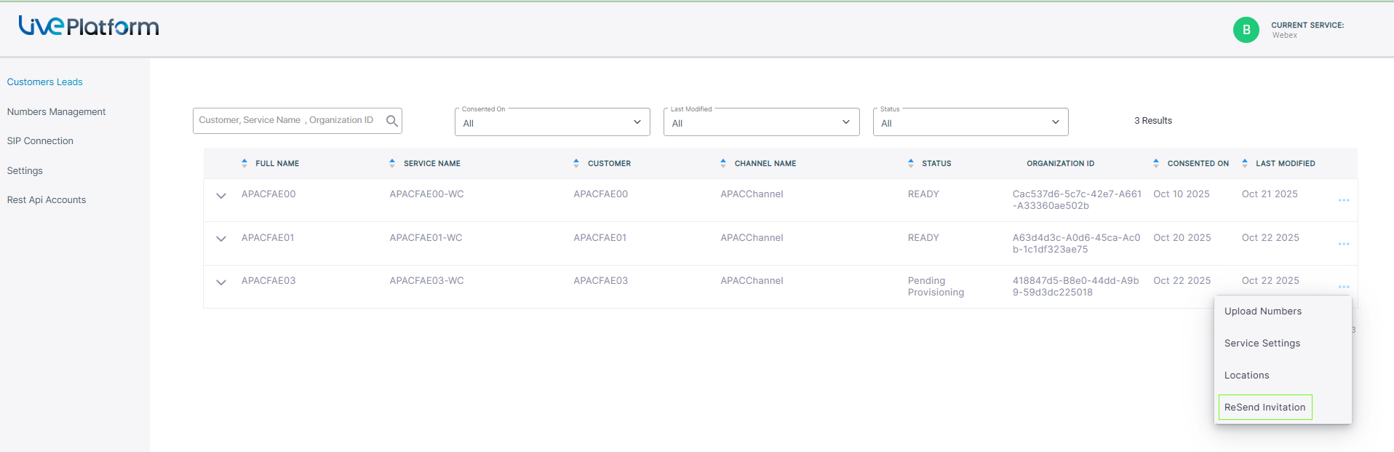
Task: Open the Last Modified filter dropdown
Action: 761,122
